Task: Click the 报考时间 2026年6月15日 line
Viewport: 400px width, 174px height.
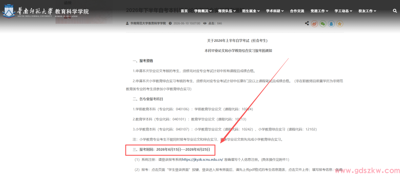Action: click(171, 150)
